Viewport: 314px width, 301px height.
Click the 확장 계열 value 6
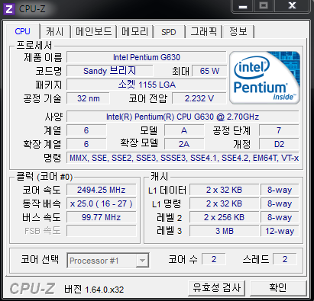coord(86,144)
